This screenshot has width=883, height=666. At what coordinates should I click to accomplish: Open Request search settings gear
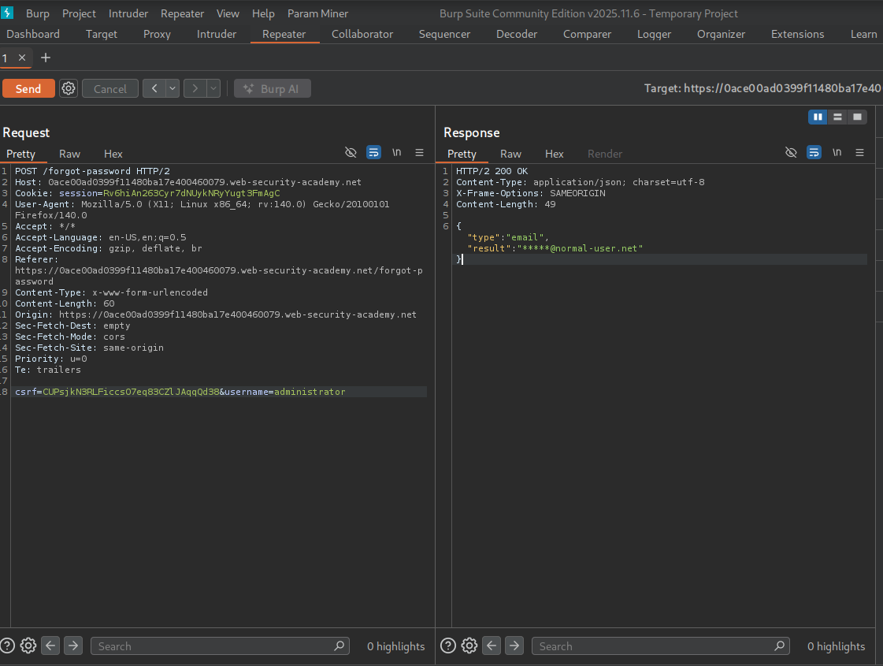(x=28, y=646)
